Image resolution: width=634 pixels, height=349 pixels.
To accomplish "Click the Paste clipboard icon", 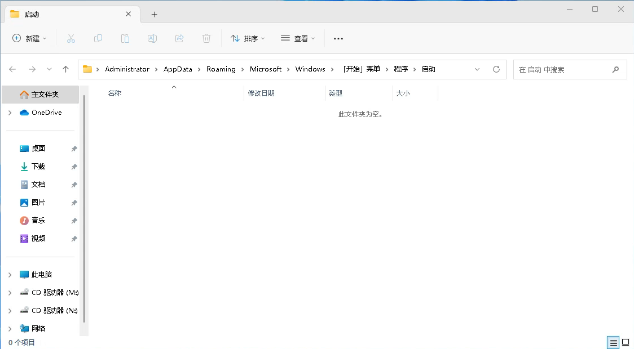I will pyautogui.click(x=125, y=38).
